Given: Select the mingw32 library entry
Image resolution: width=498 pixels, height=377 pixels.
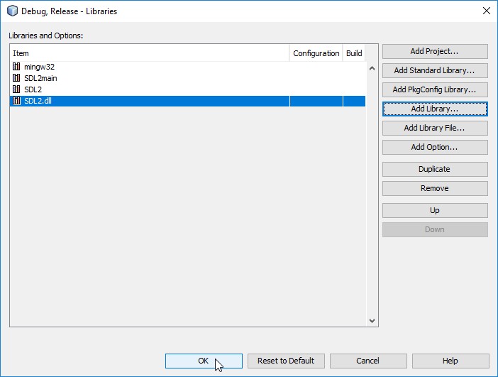Looking at the screenshot, I should [188, 67].
